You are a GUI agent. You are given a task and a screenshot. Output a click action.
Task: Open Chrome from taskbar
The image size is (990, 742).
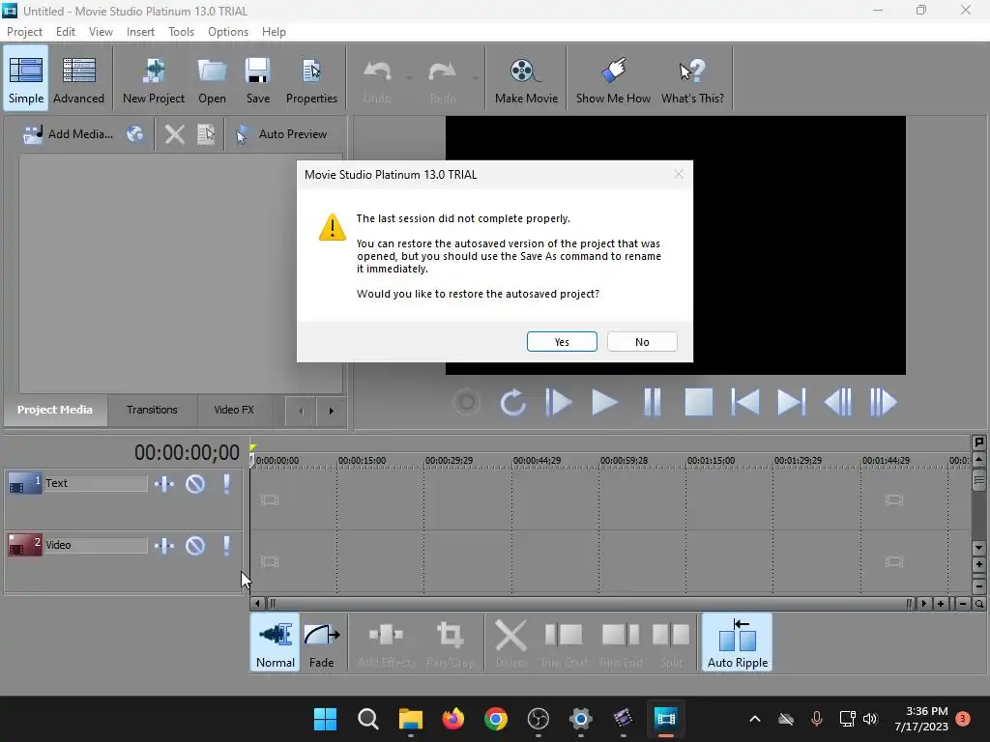coord(496,719)
